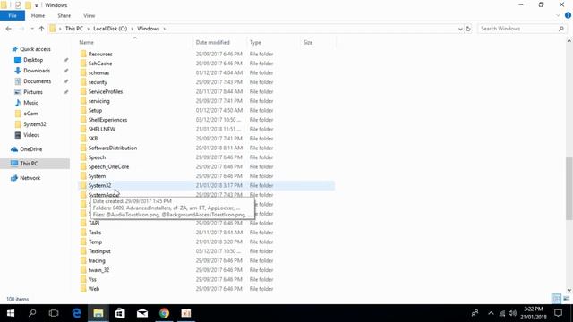
Task: Open Task View on taskbar
Action: [x=54, y=313]
